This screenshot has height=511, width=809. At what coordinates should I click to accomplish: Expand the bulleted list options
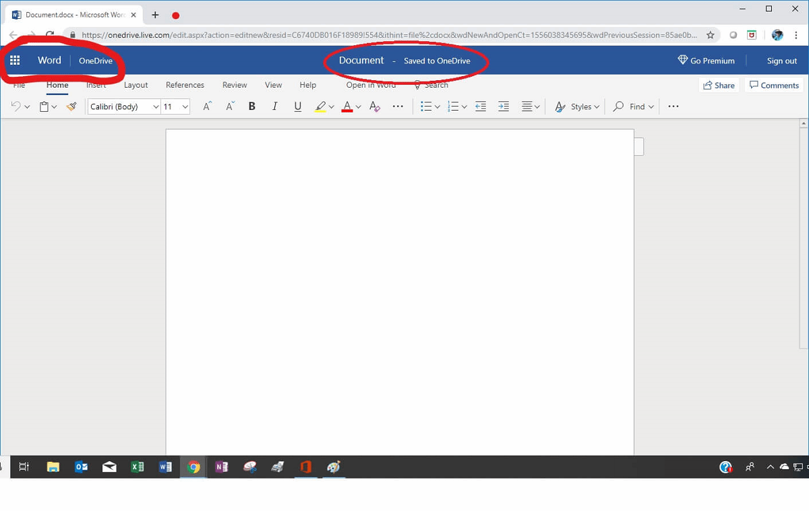coord(437,106)
